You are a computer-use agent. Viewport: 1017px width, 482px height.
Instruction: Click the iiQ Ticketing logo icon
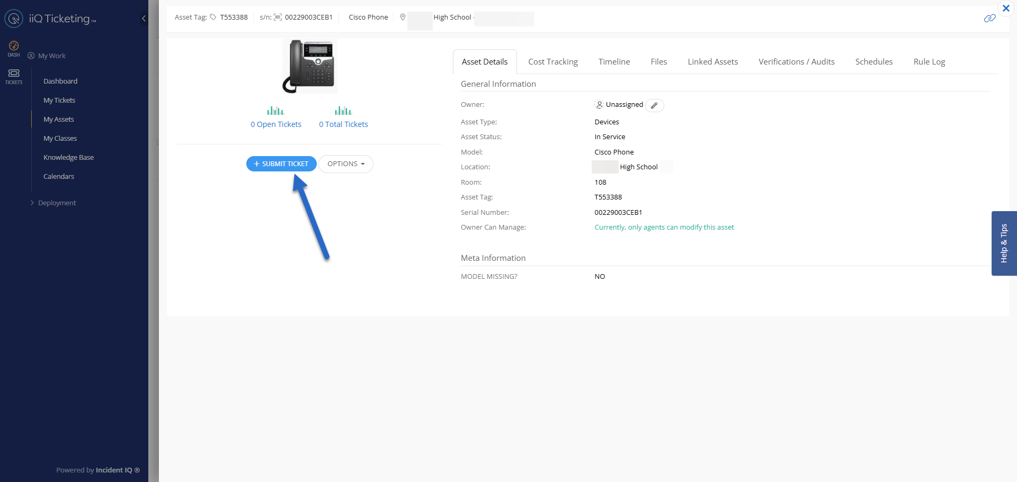[14, 19]
